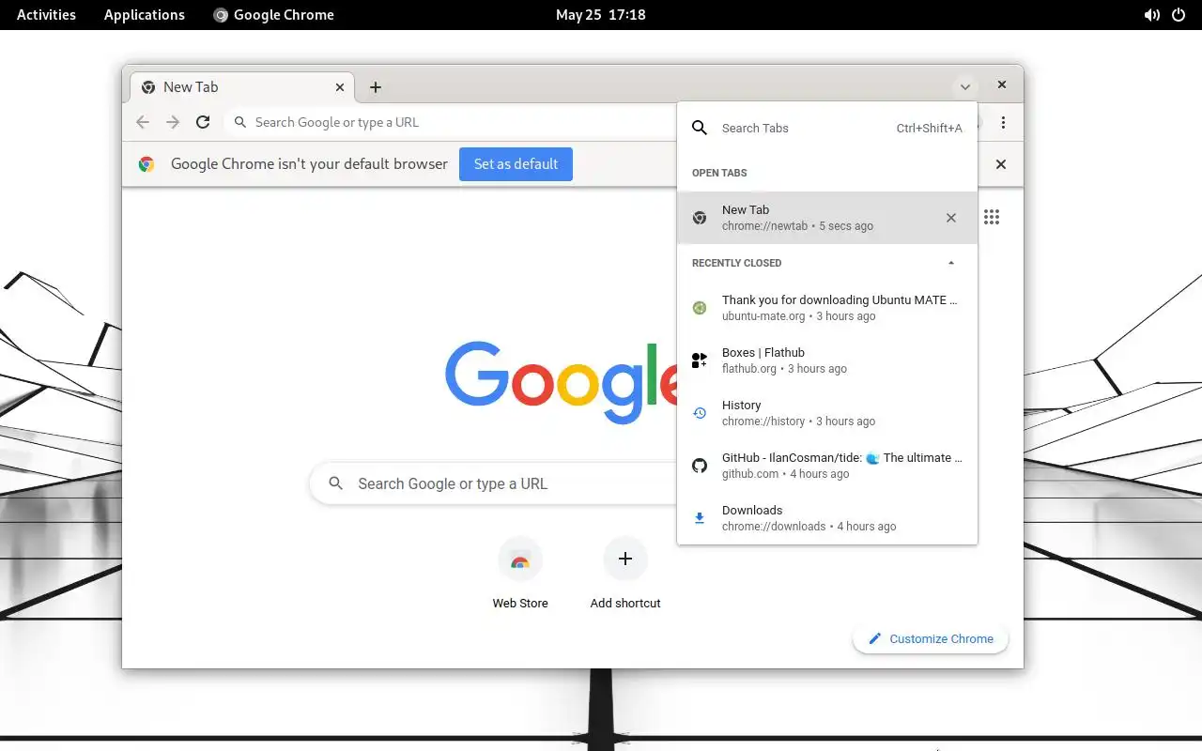This screenshot has height=751, width=1202.
Task: Click the forward navigation arrow
Action: (173, 122)
